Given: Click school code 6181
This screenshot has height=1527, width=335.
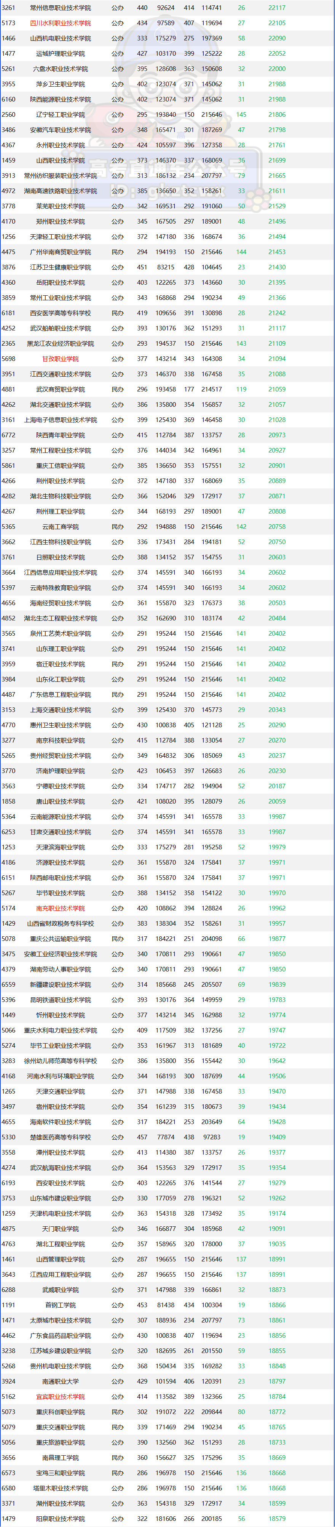Looking at the screenshot, I should tap(8, 313).
